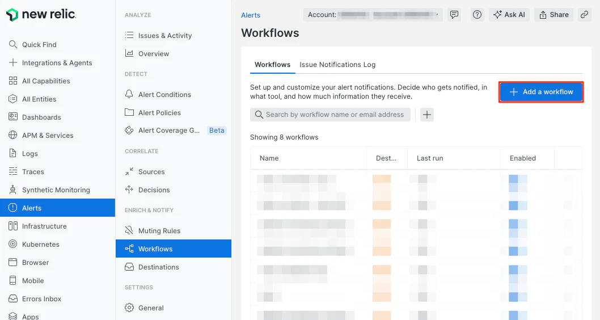The width and height of the screenshot is (600, 320).
Task: Click the Alerts breadcrumb link
Action: (x=251, y=15)
